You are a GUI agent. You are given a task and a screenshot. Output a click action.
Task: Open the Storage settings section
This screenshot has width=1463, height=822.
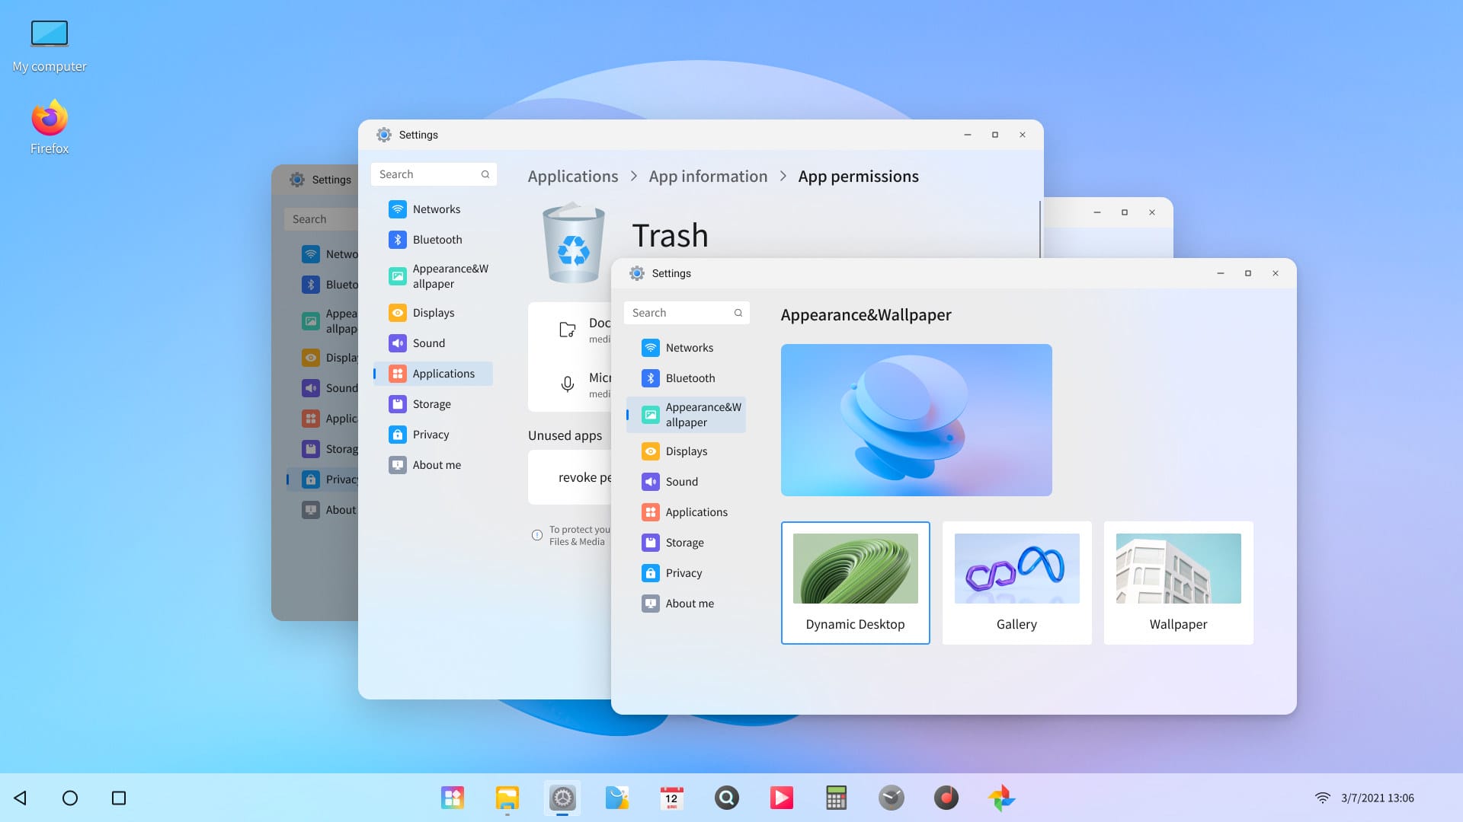685,542
